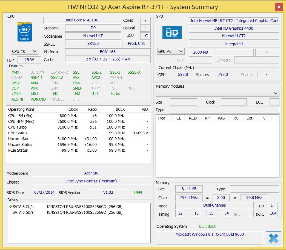Screen dimensions: 286x250
Task: Click the Intel HD Graphics logo
Action: pyautogui.click(x=172, y=32)
